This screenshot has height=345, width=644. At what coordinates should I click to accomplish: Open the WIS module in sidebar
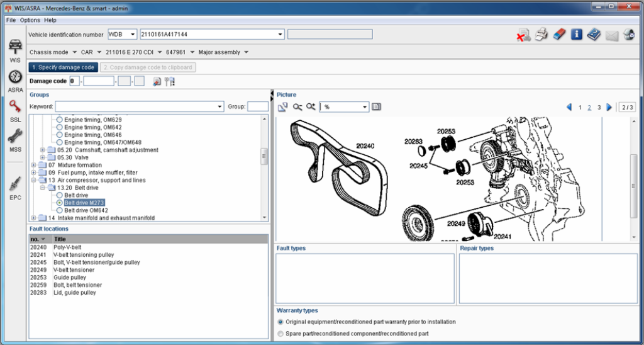point(15,50)
